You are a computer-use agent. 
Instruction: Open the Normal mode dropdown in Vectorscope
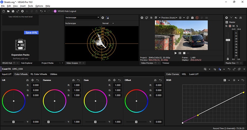108,23
